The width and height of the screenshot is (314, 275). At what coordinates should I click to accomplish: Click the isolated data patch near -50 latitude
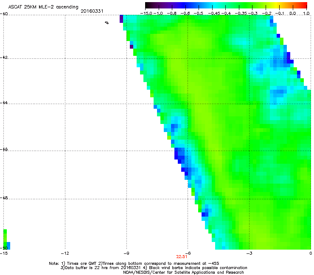6,239
